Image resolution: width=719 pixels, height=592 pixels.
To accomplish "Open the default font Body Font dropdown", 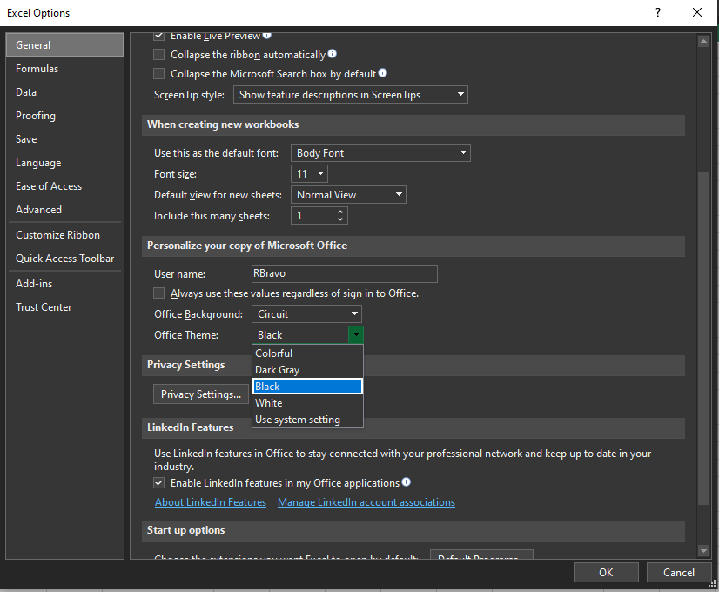I will click(380, 152).
